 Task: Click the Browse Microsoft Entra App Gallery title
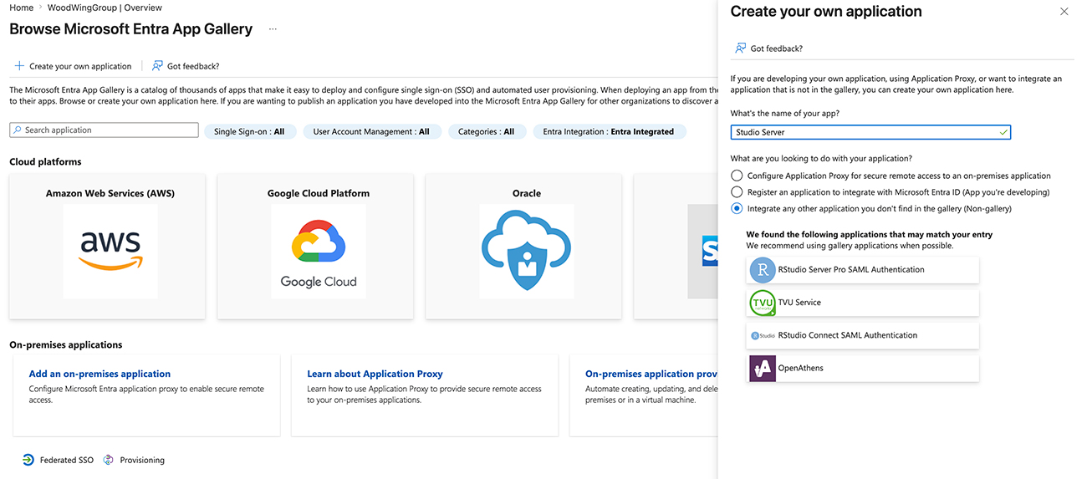tap(131, 29)
